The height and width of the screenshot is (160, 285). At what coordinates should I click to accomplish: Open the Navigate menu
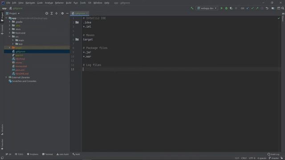(30, 3)
